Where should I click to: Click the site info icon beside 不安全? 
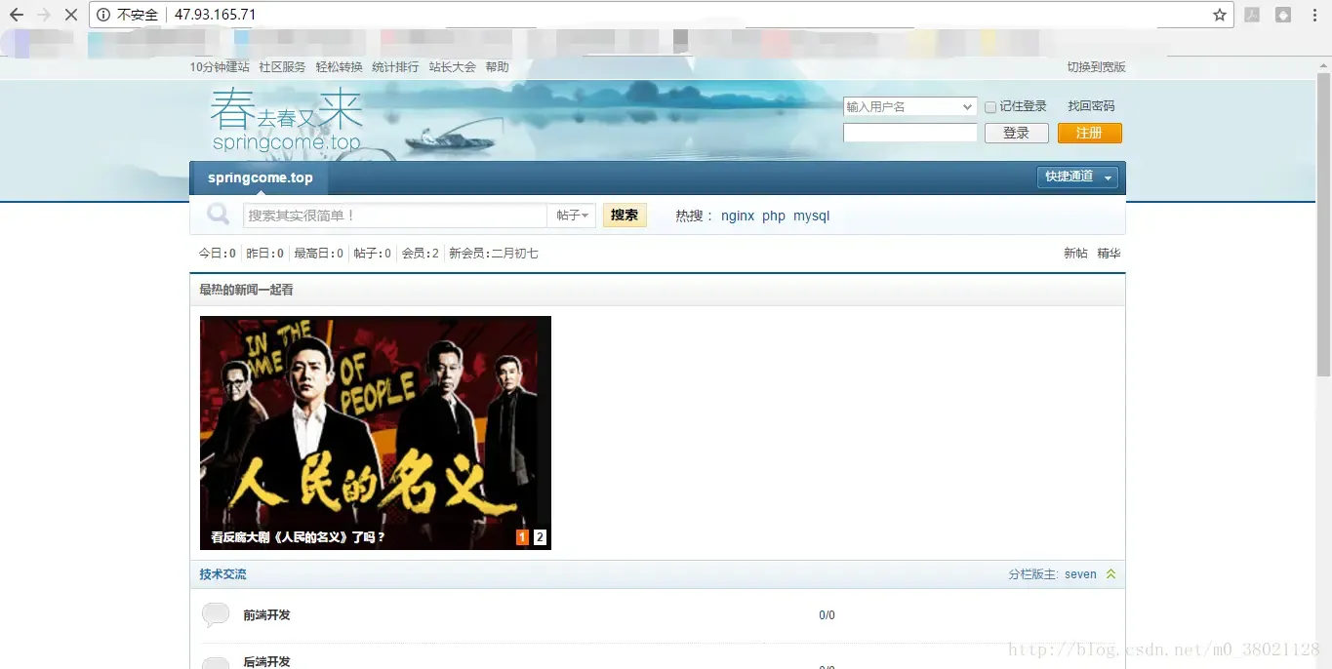pyautogui.click(x=103, y=15)
